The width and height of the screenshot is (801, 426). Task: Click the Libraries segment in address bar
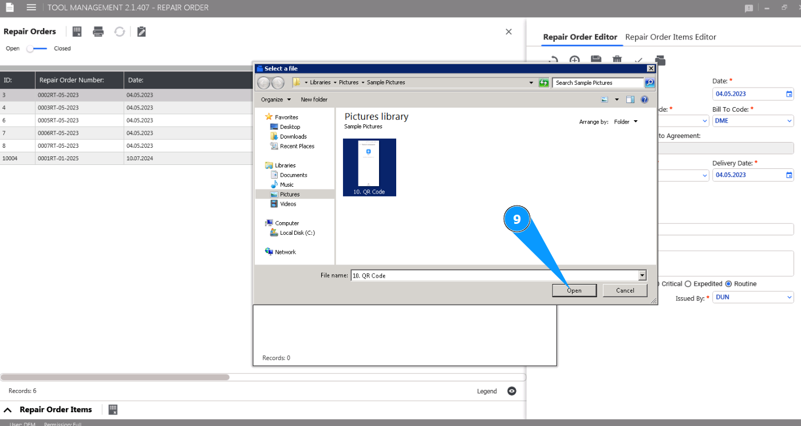[321, 82]
